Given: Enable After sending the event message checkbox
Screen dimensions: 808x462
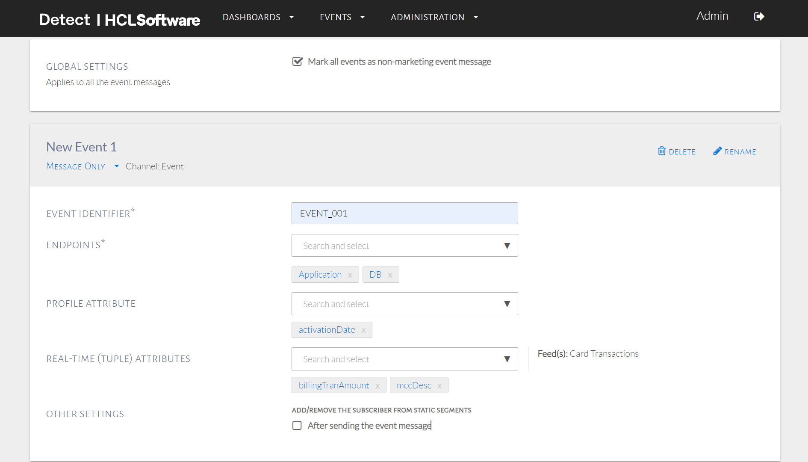Looking at the screenshot, I should tap(297, 426).
